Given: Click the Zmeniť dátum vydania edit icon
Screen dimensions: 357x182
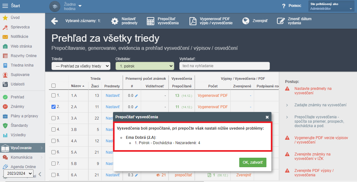Looking at the screenshot, I should click(281, 21).
